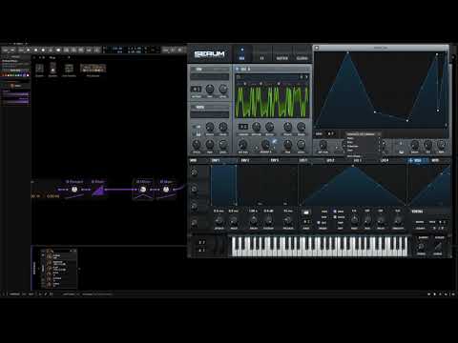The width and height of the screenshot is (458, 343).
Task: Toggle the NOISE oscillator header switch
Action: tap(193, 108)
